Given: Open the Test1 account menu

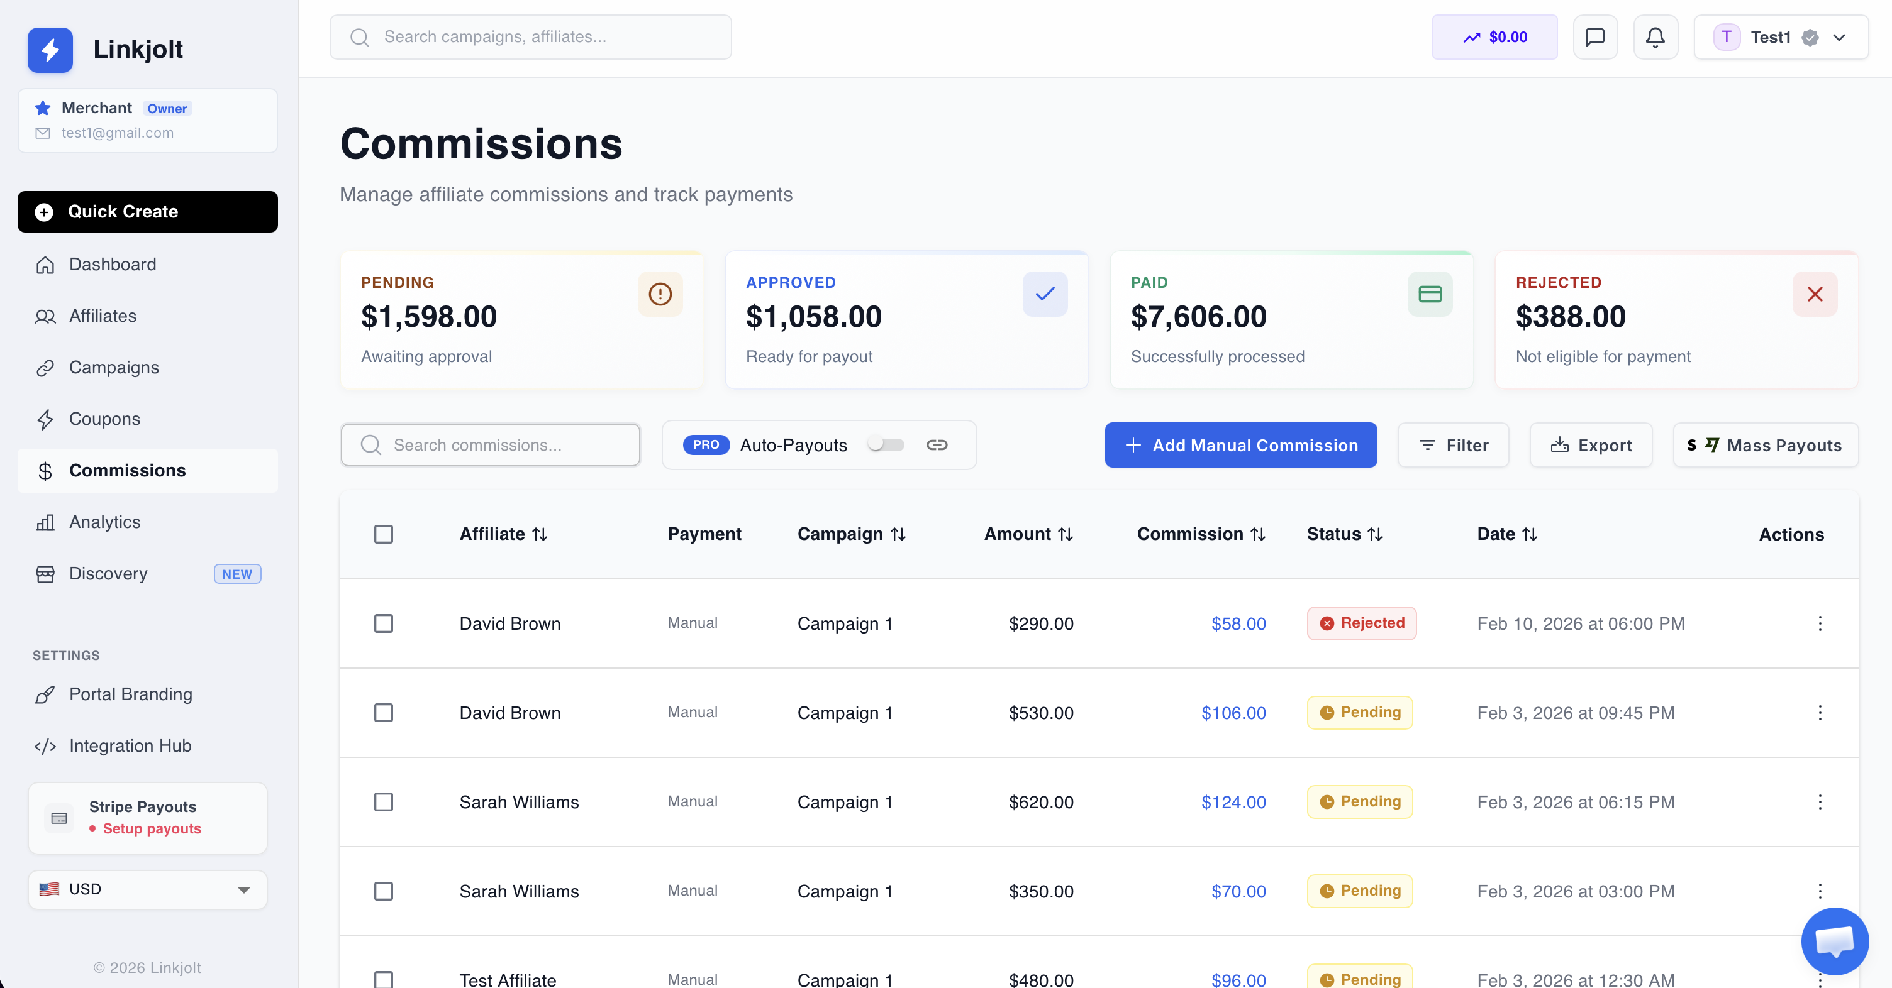Looking at the screenshot, I should point(1781,36).
